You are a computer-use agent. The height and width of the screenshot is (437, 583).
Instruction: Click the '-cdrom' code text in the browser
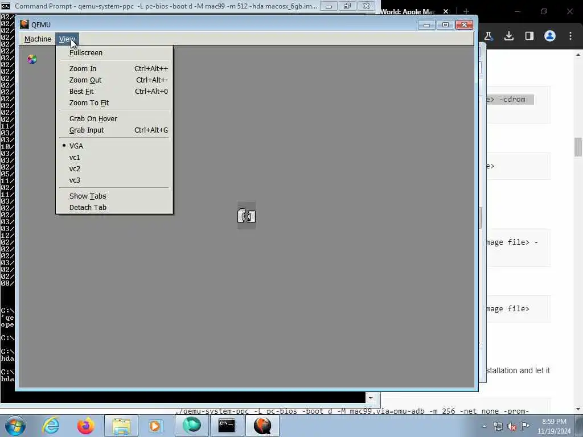(513, 100)
